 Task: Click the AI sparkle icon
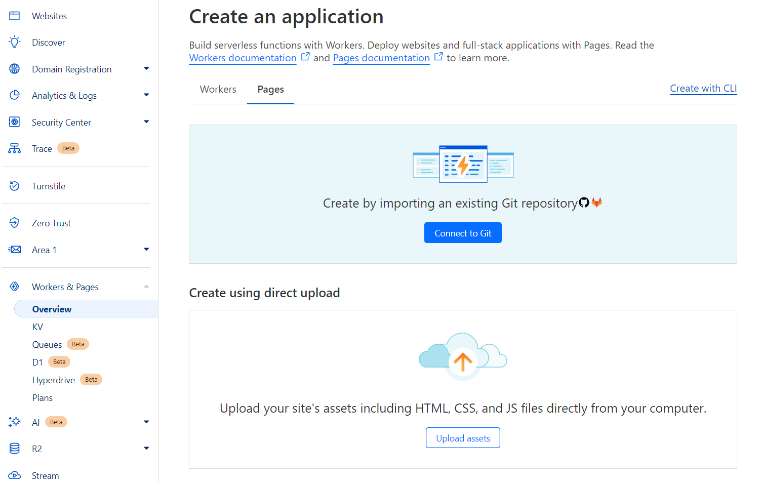click(x=15, y=422)
